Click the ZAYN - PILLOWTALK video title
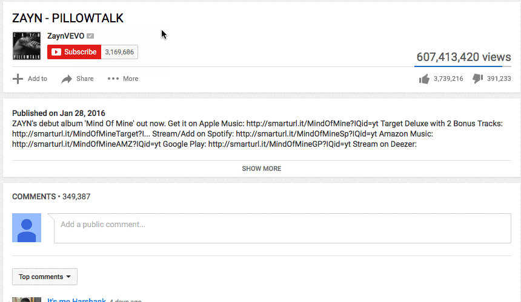Image resolution: width=521 pixels, height=302 pixels. (68, 18)
